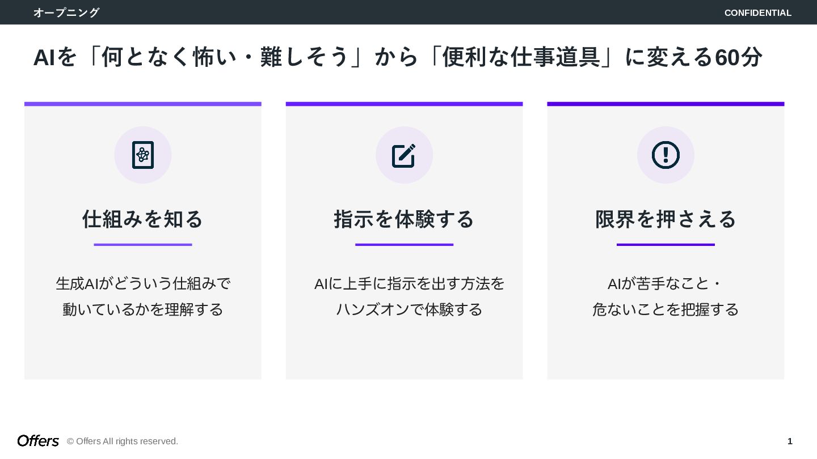Click the description 生成AIがどういう仕組みで

click(x=143, y=283)
